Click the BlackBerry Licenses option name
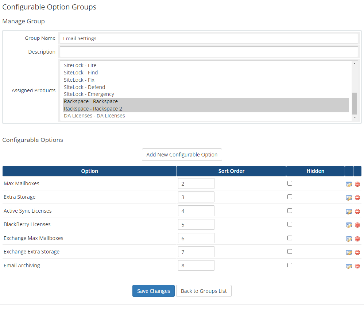 tap(27, 224)
